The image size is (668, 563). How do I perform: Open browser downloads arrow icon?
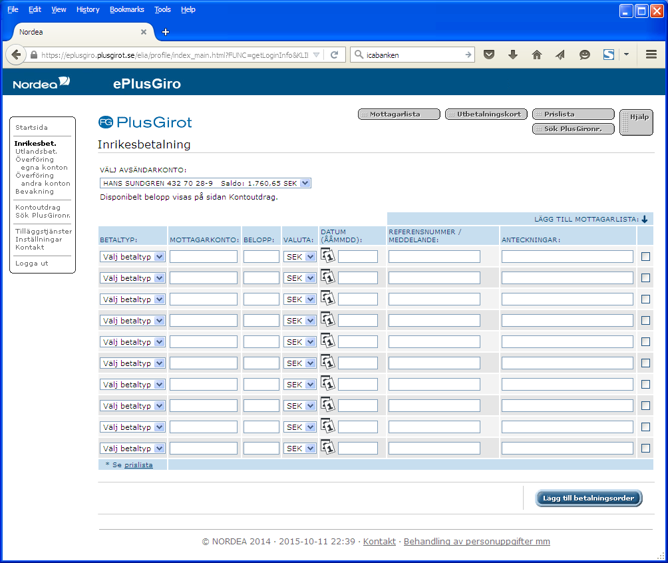513,55
